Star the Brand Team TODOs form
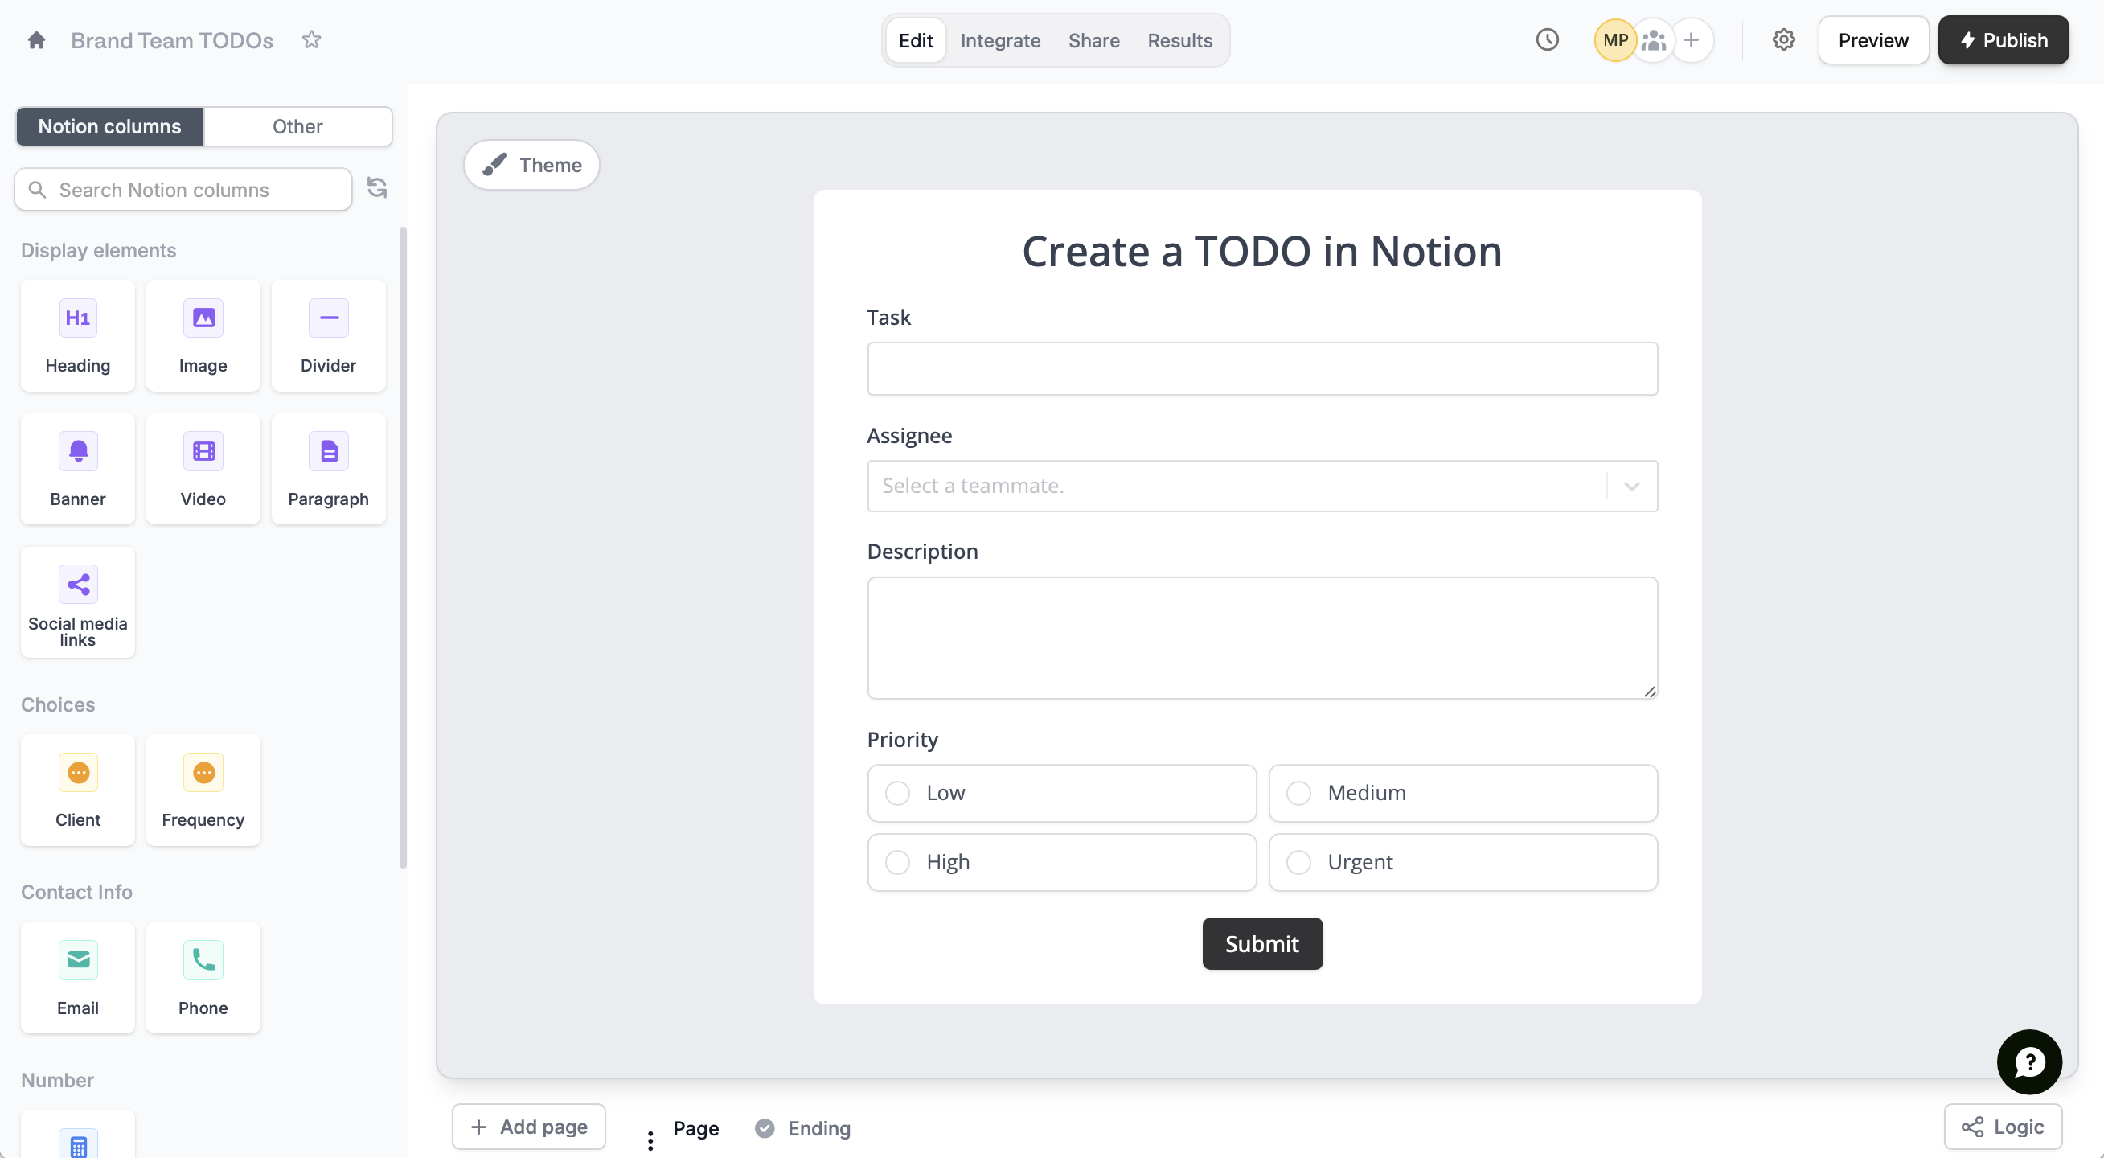 pyautogui.click(x=311, y=40)
